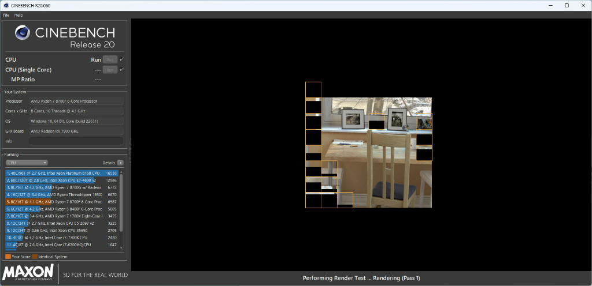Toggle the CPU test checkbox
This screenshot has height=286, width=592.
pyautogui.click(x=121, y=59)
